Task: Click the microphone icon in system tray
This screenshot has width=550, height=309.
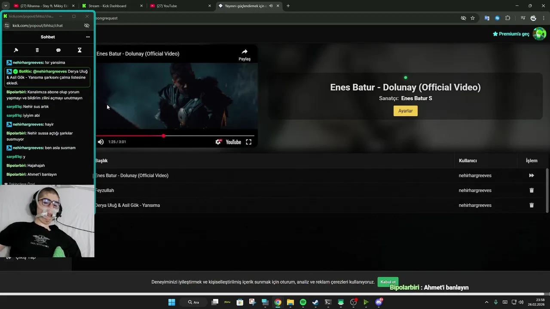Action: click(x=496, y=302)
